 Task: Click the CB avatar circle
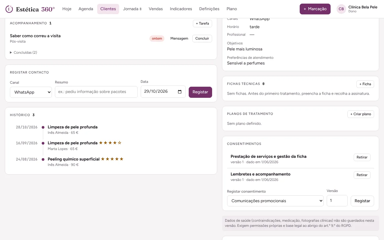(341, 9)
